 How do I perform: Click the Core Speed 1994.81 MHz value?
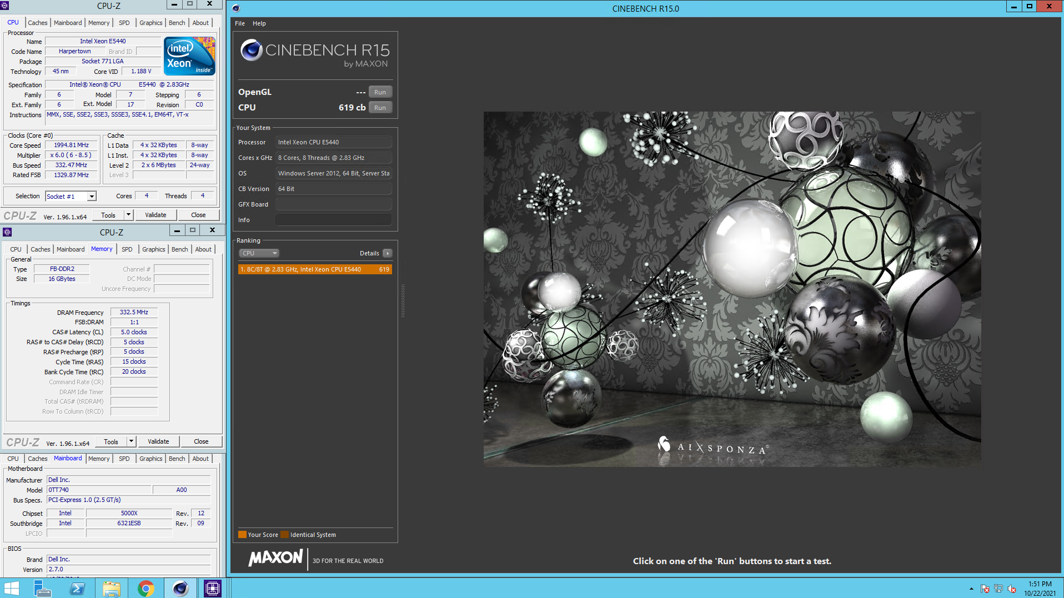click(x=71, y=145)
